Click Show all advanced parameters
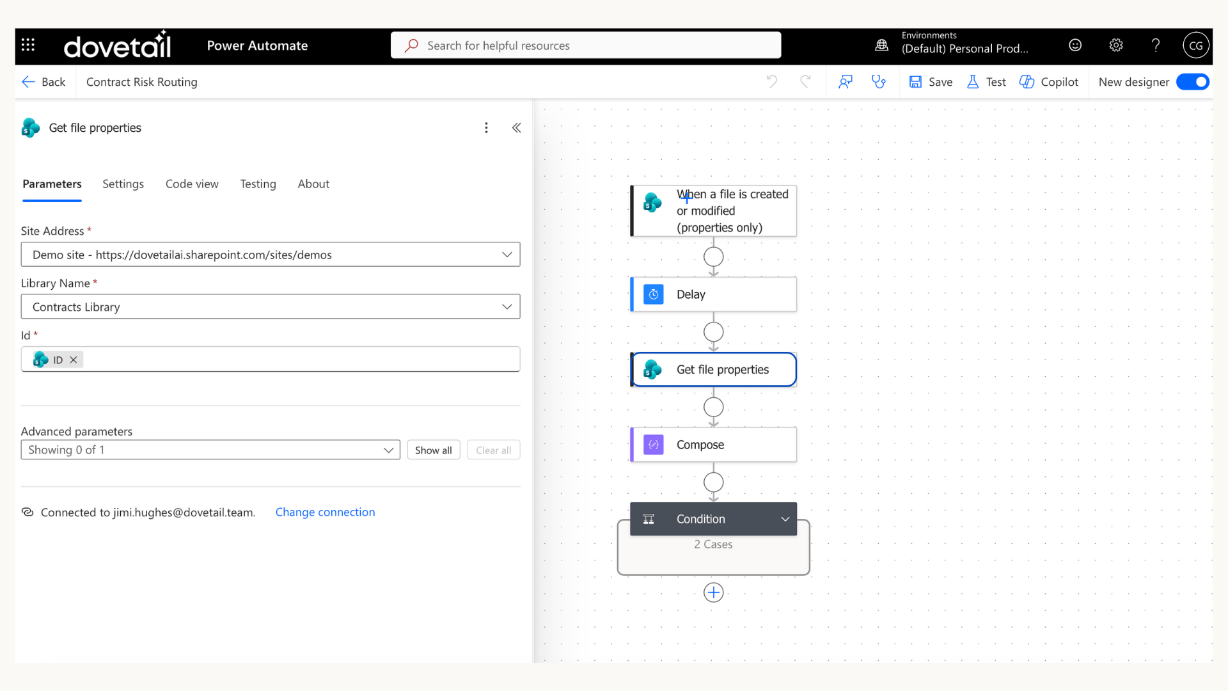 [x=434, y=450]
